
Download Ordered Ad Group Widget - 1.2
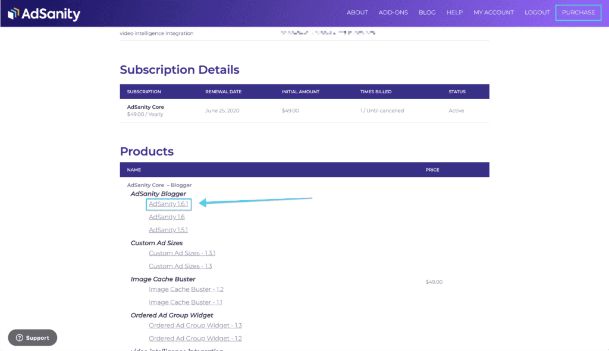[x=194, y=338]
